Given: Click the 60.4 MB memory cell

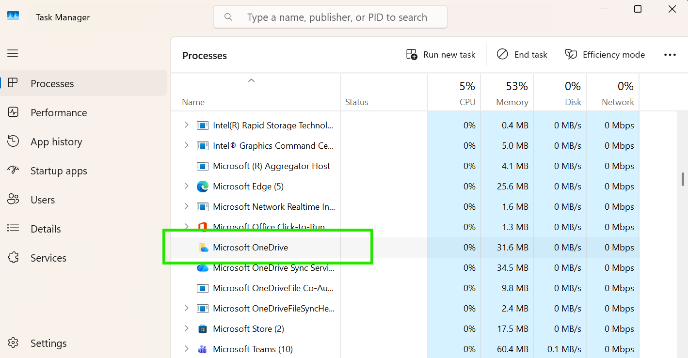Looking at the screenshot, I should coord(507,349).
